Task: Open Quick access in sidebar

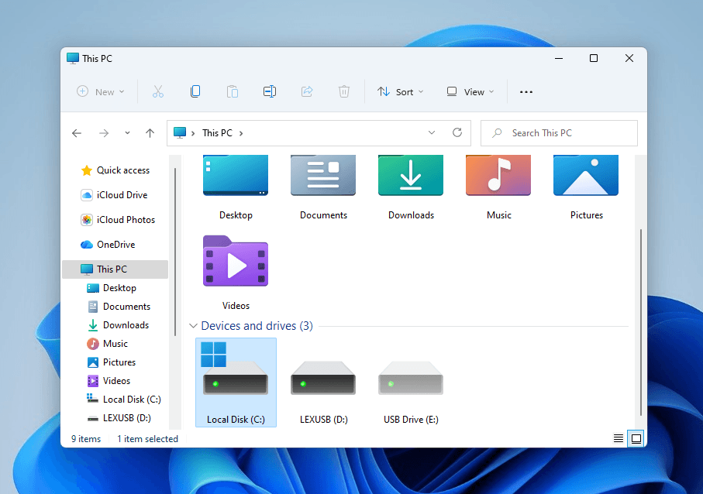Action: tap(115, 170)
